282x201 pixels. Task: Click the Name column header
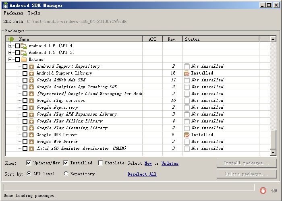(74, 39)
